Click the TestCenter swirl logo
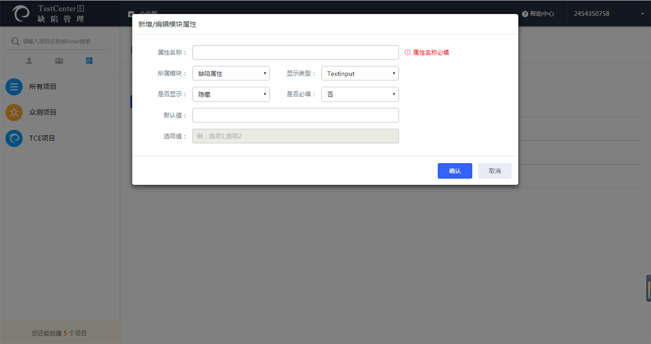This screenshot has width=651, height=344. point(22,14)
